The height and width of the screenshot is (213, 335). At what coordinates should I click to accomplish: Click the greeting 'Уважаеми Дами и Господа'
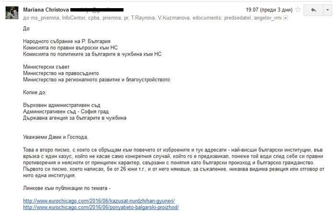tap(56, 137)
